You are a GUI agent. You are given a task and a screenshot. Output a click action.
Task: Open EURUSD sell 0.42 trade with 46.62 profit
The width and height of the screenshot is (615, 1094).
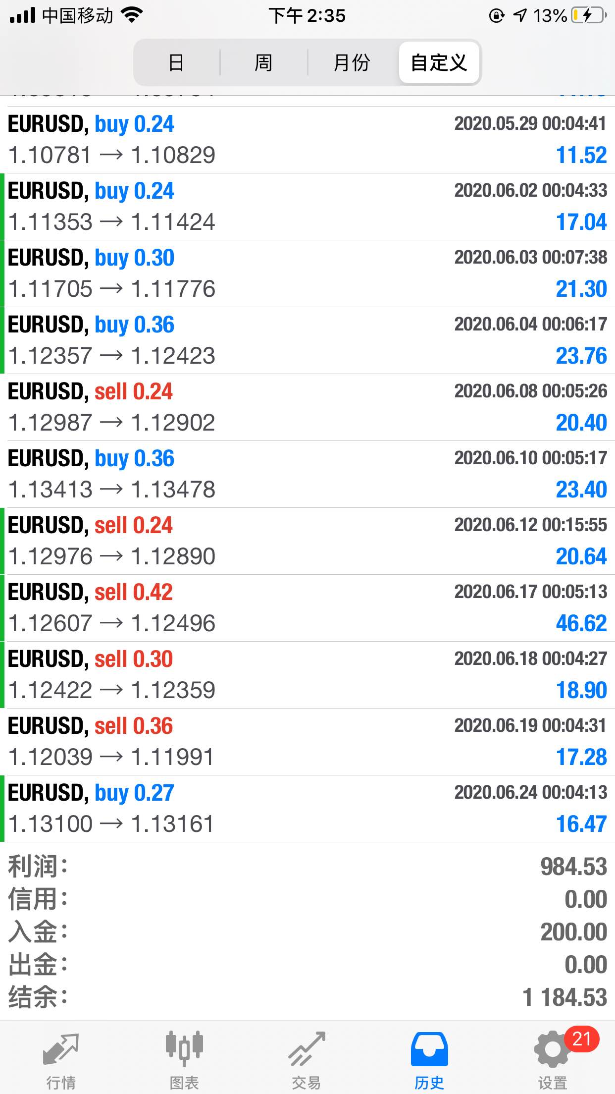(307, 608)
